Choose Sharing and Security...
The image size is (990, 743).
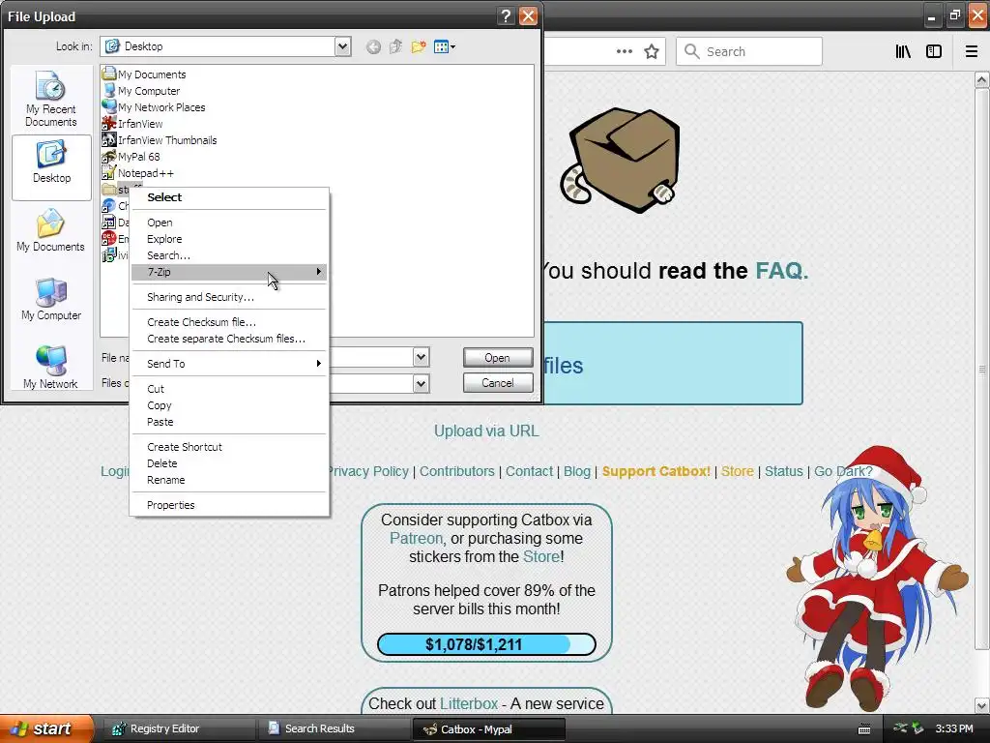click(x=229, y=297)
